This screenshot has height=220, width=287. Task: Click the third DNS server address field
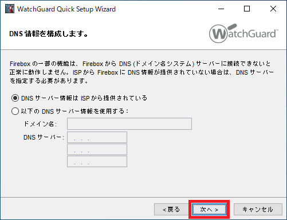[x=97, y=161]
